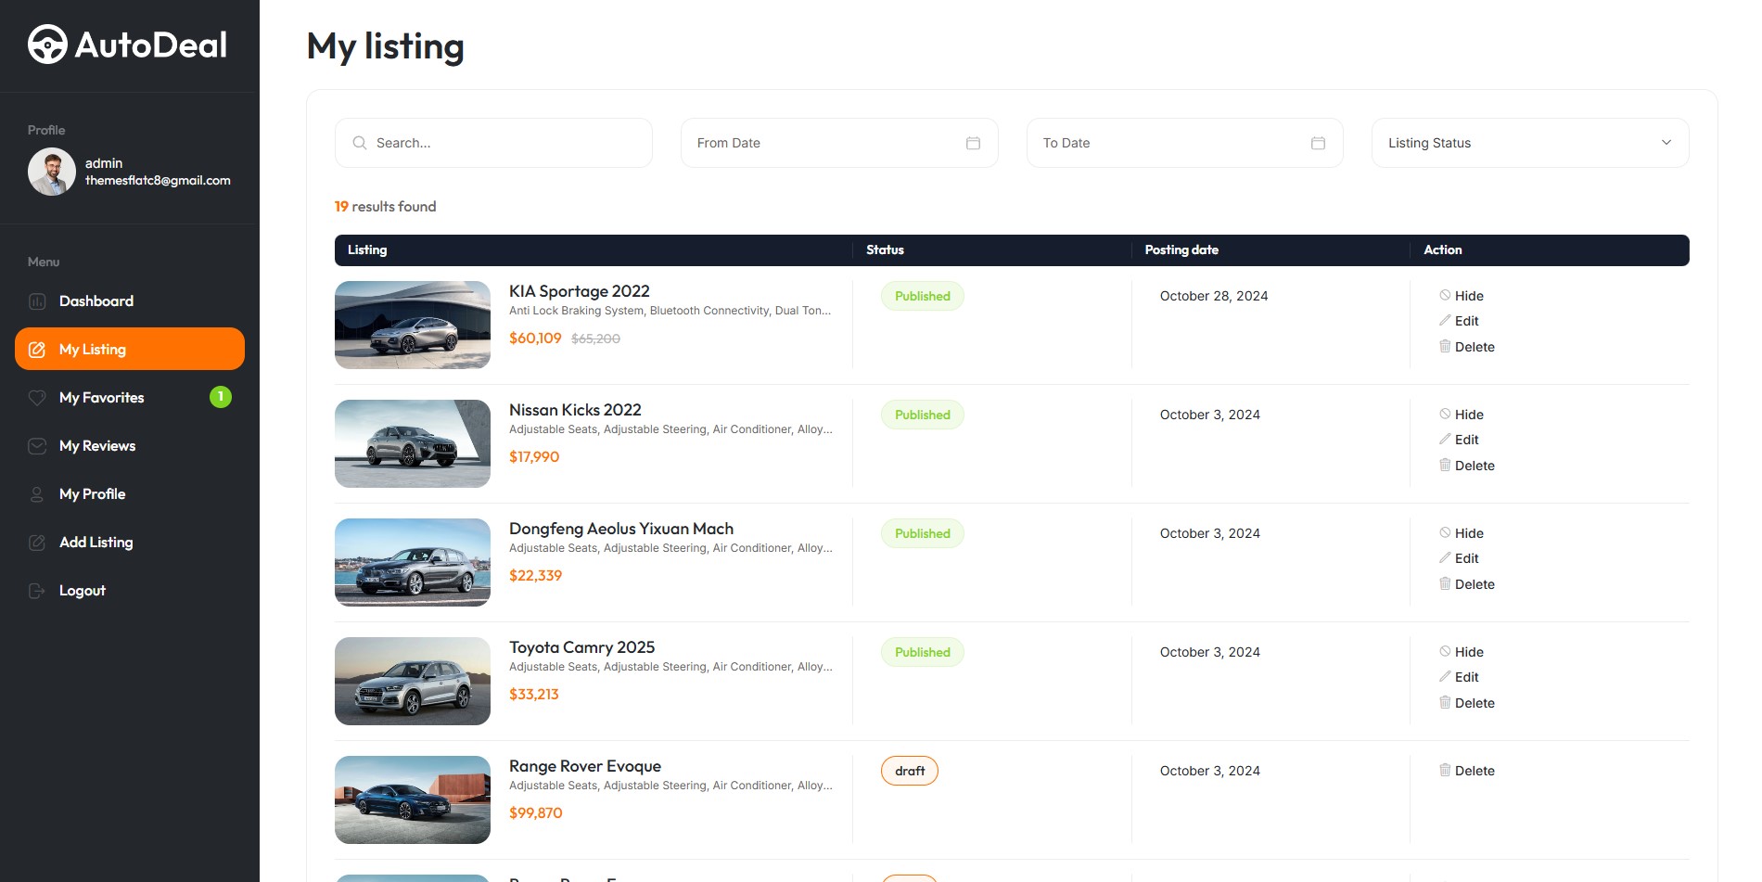
Task: Open the To Date calendar icon
Action: (x=1318, y=143)
